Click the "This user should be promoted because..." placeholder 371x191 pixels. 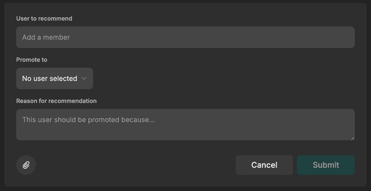89,120
